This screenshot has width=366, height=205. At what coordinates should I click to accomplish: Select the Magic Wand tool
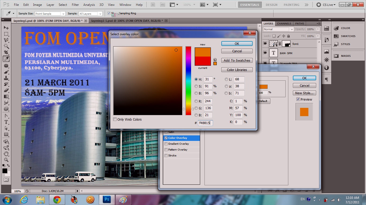coord(6,46)
